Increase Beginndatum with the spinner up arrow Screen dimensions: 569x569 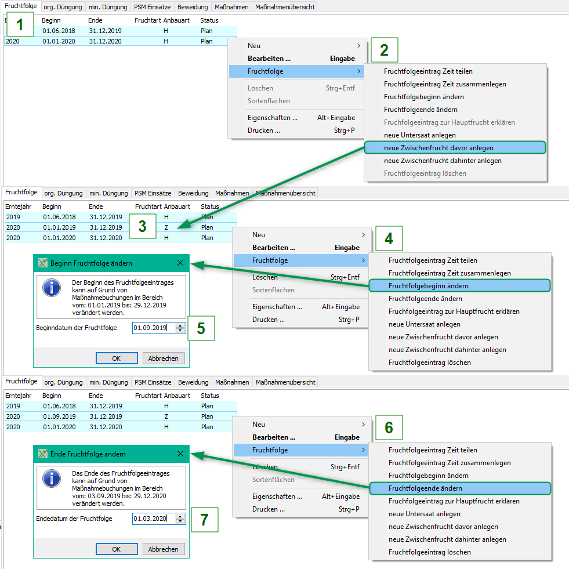coord(180,325)
